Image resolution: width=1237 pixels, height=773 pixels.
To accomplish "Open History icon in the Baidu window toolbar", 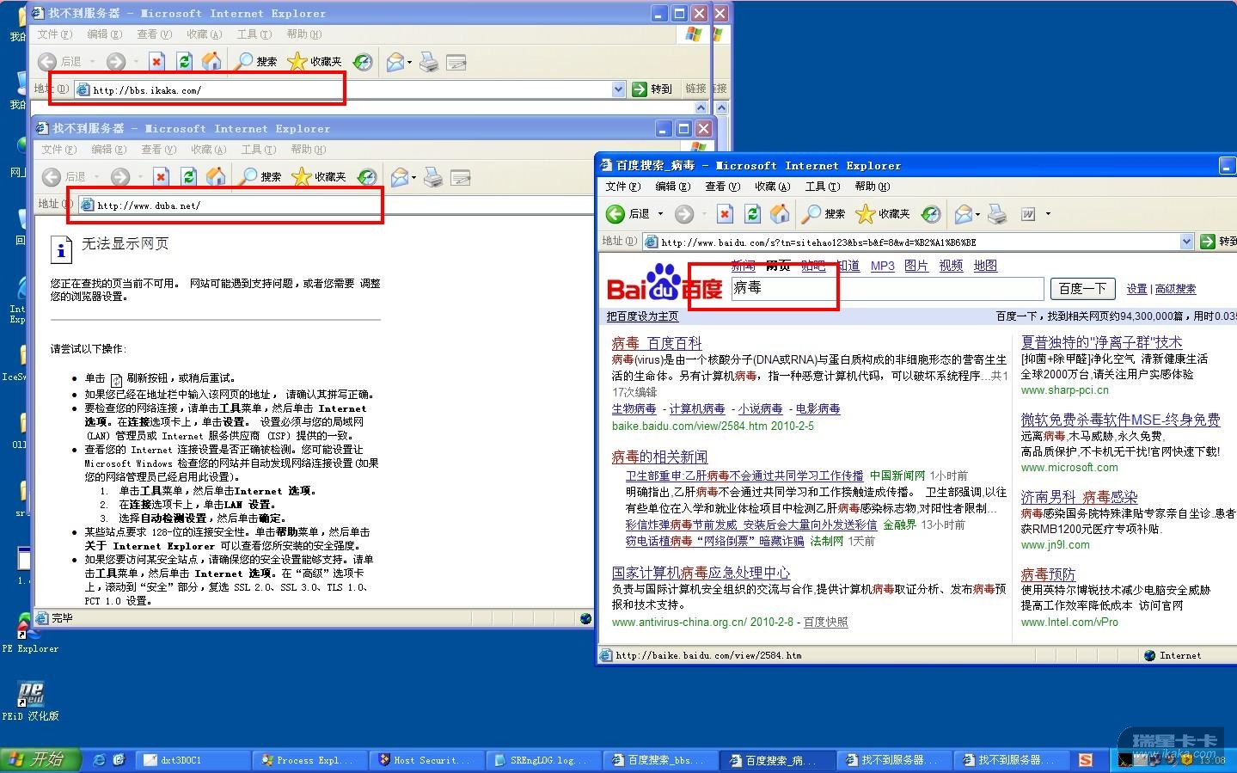I will pos(931,214).
